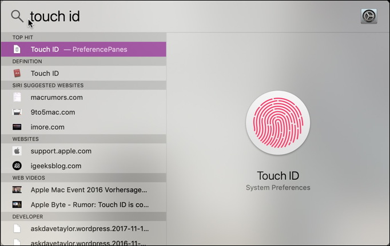Open the 9to5mac.com suggestion

click(x=83, y=112)
